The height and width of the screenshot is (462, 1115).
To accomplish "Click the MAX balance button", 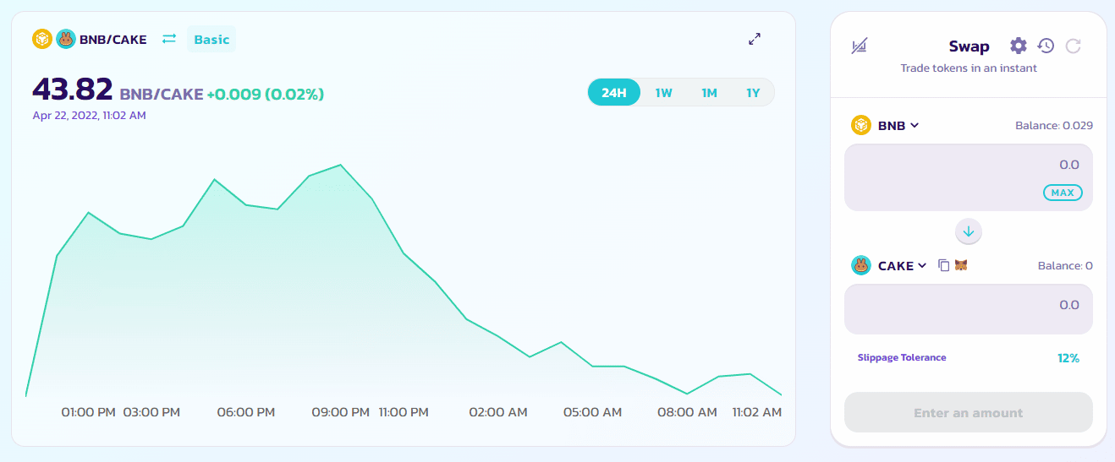I will (x=1063, y=193).
